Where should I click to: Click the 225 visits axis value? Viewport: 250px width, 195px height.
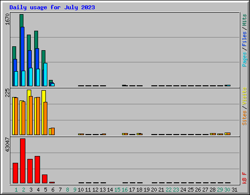tap(7, 93)
